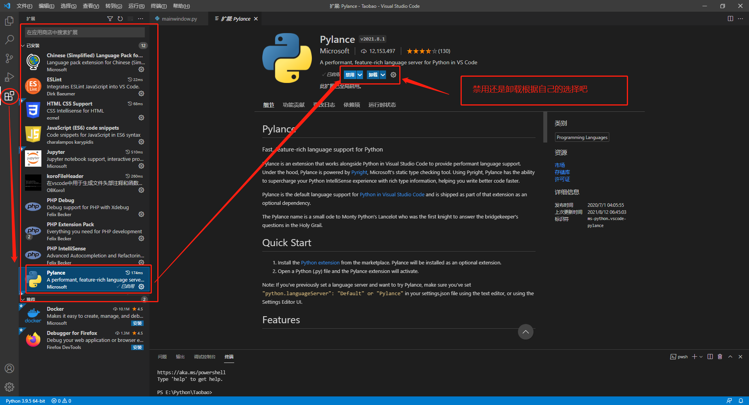This screenshot has height=405, width=749.
Task: Click the extension marketplace search field
Action: pos(84,32)
